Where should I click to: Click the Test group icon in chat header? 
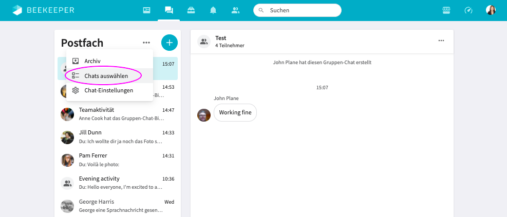point(204,42)
